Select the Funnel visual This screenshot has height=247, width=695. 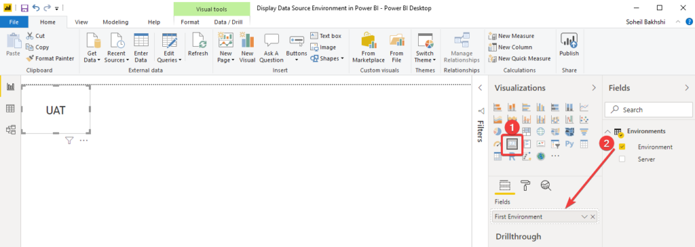point(584,131)
